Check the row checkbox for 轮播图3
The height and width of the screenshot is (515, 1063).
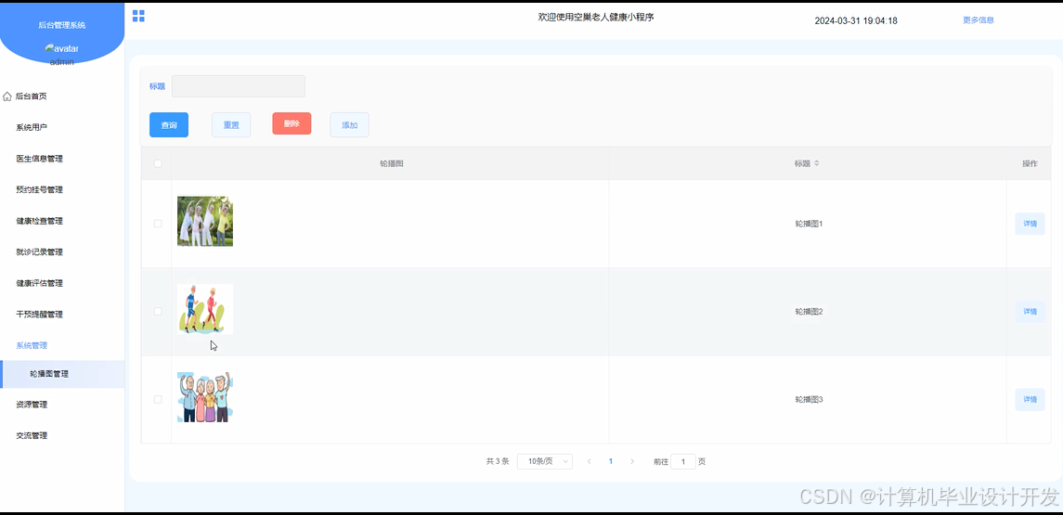click(158, 399)
